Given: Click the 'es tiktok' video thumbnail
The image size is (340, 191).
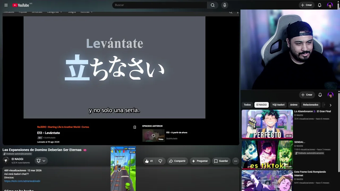Looking at the screenshot, I should point(267,155).
